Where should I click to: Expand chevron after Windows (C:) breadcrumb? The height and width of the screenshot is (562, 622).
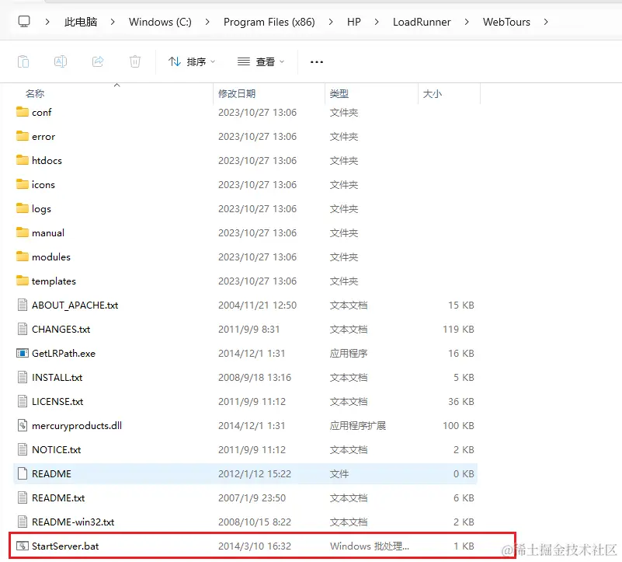tap(207, 22)
